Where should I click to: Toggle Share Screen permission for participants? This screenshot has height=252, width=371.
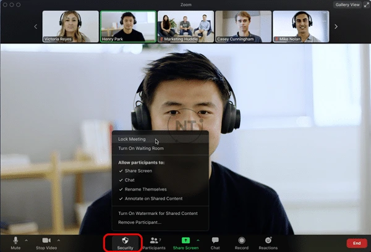(160, 171)
